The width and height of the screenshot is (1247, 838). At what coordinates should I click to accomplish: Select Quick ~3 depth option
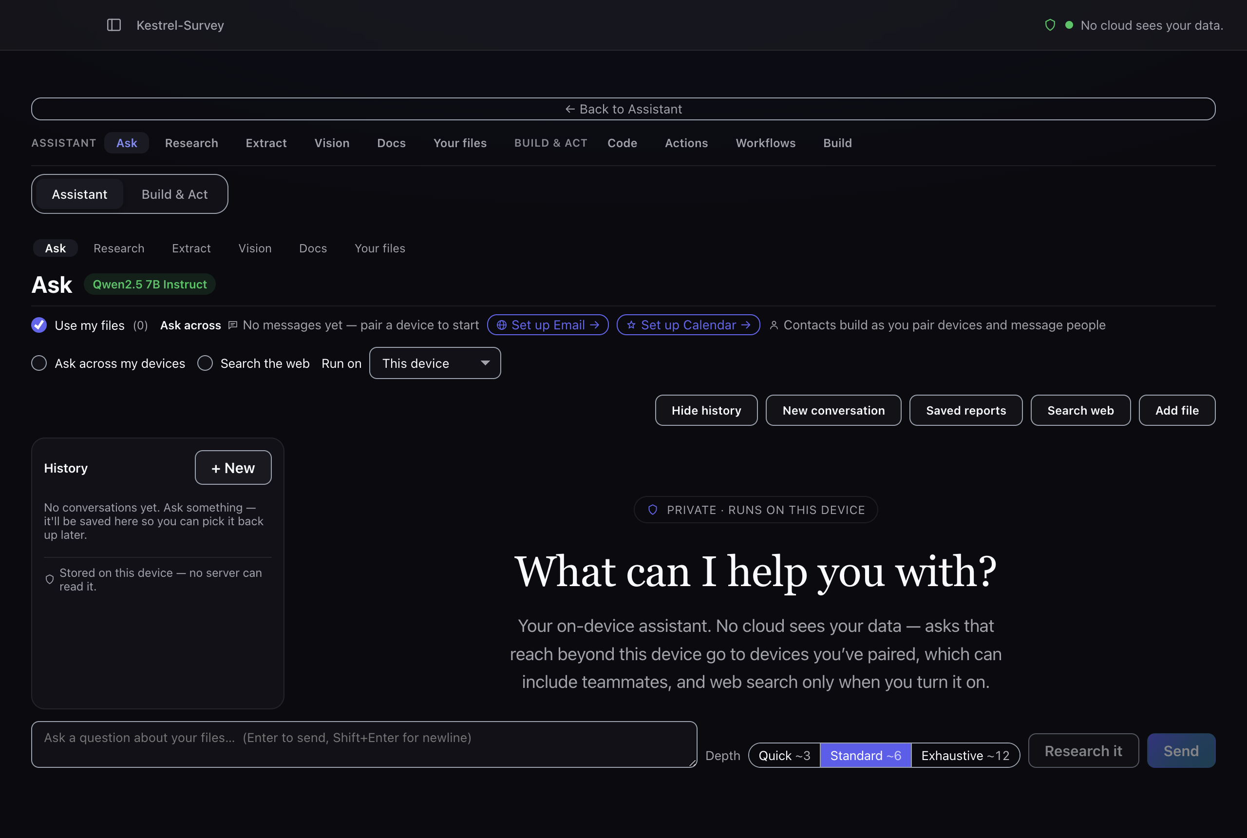pos(784,755)
